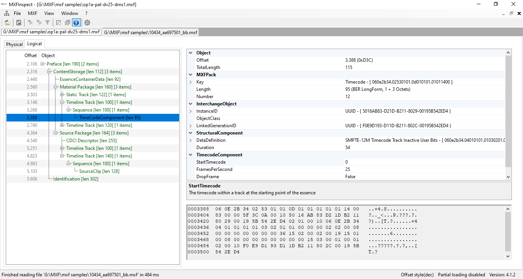Collapse the Material Package node
Image resolution: width=523 pixels, height=279 pixels.
[56, 87]
